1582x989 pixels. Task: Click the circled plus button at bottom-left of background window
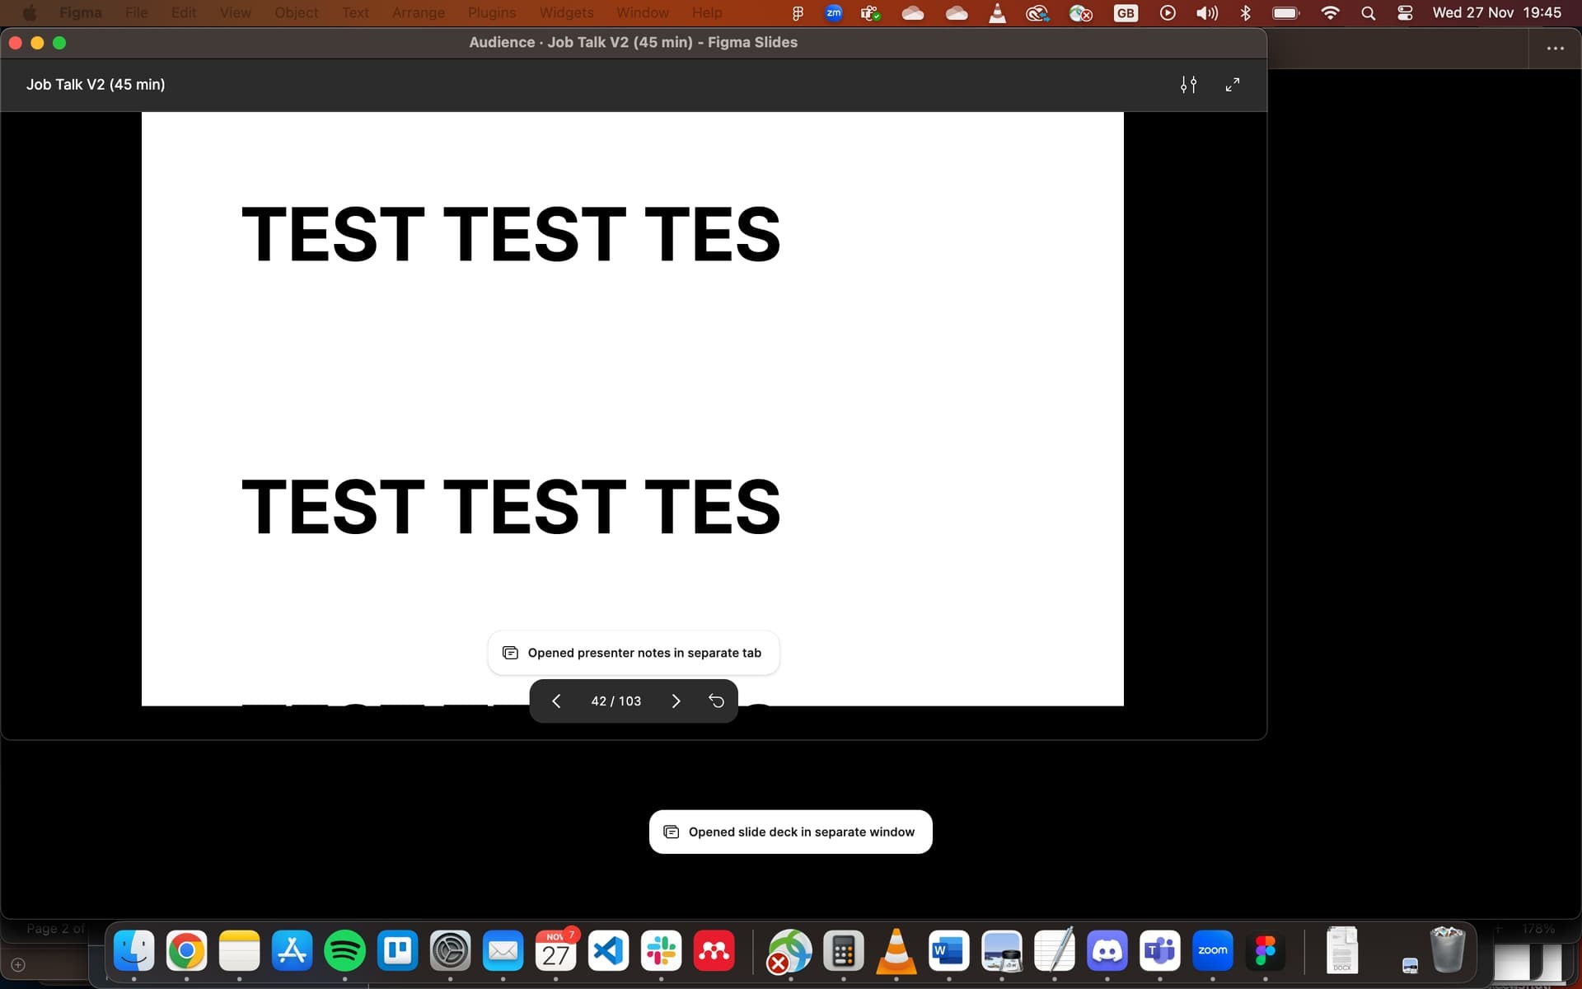tap(18, 964)
